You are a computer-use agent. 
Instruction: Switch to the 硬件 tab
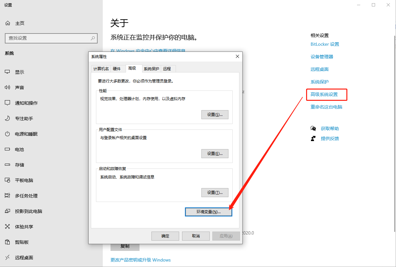click(118, 69)
